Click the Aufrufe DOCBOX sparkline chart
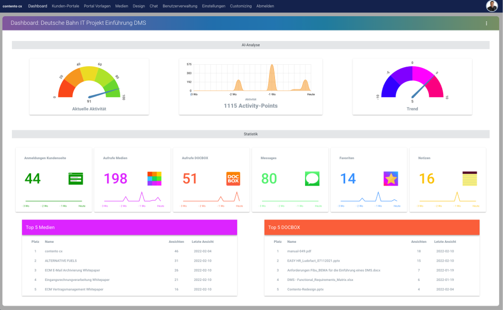The image size is (503, 310). pyautogui.click(x=211, y=198)
